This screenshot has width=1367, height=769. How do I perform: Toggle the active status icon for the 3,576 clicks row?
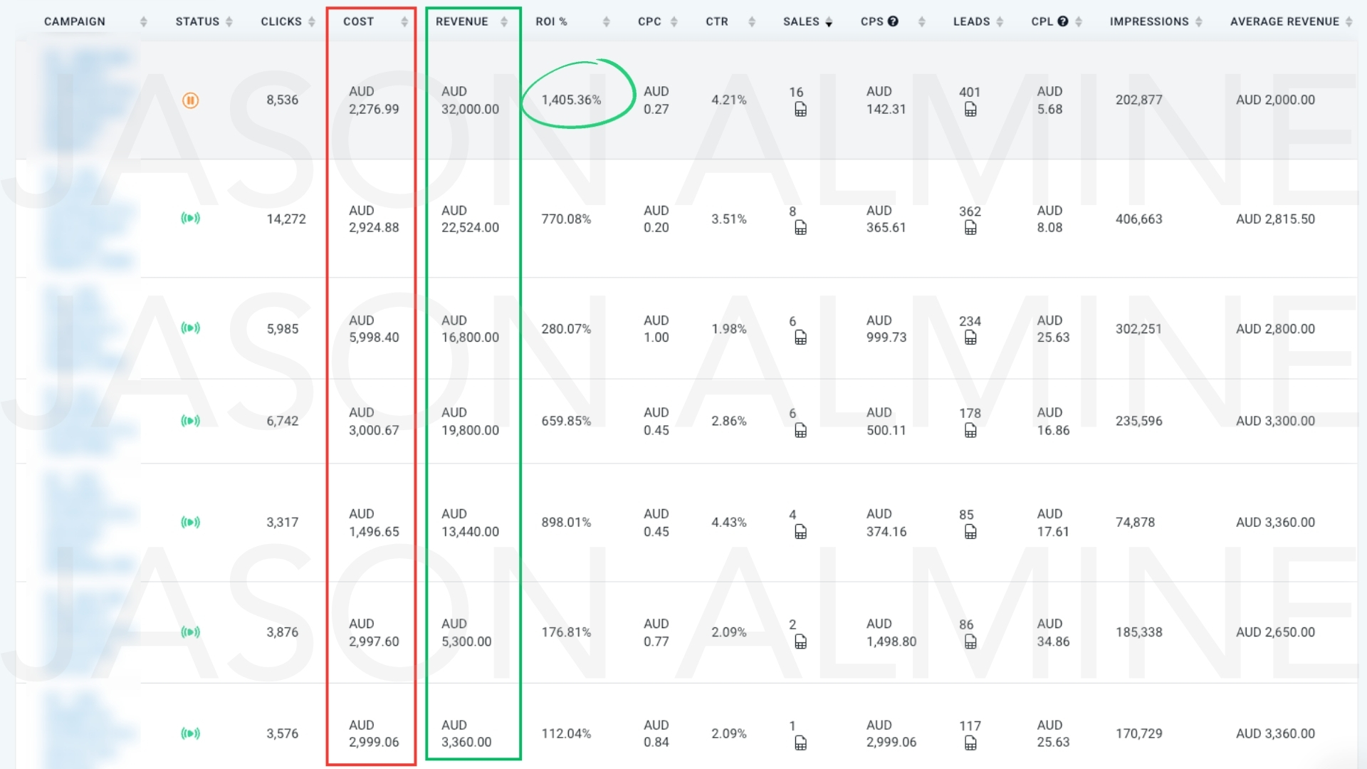(x=190, y=733)
